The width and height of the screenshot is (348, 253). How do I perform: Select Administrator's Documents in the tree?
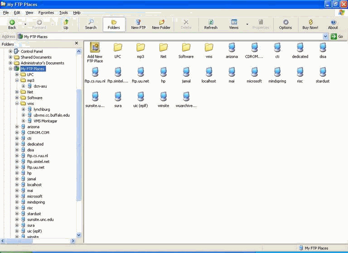coord(42,63)
